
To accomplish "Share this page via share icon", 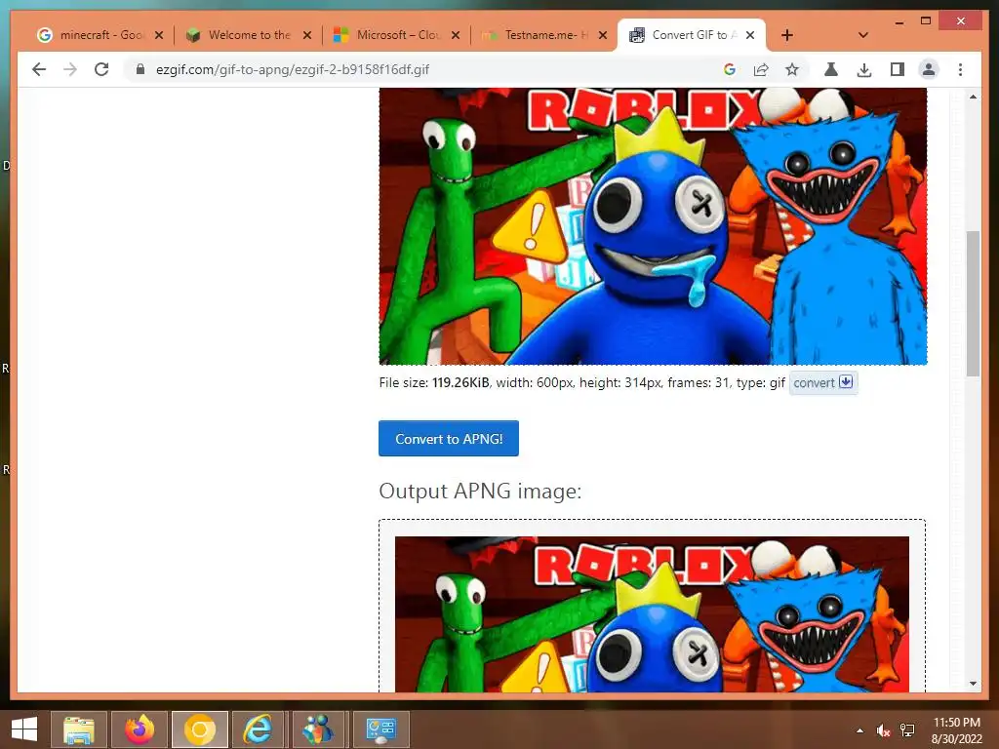I will [x=761, y=69].
